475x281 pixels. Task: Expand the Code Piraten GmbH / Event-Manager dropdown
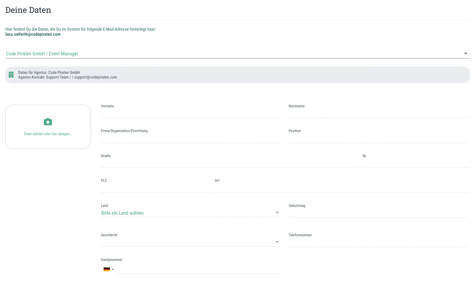(237, 54)
